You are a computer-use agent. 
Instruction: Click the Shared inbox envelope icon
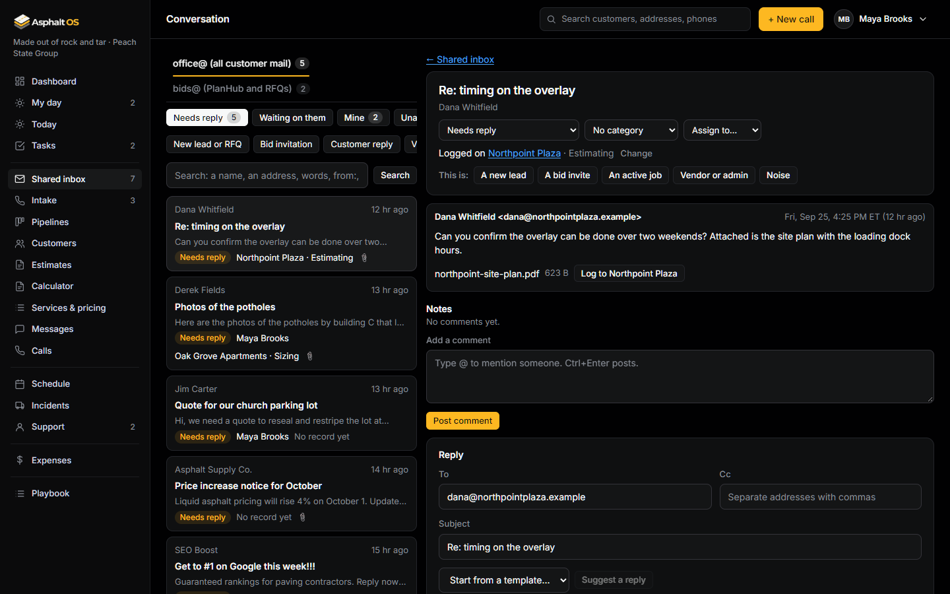coord(20,179)
